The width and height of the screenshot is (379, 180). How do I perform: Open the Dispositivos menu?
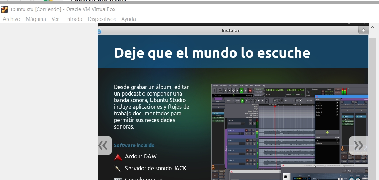102,19
